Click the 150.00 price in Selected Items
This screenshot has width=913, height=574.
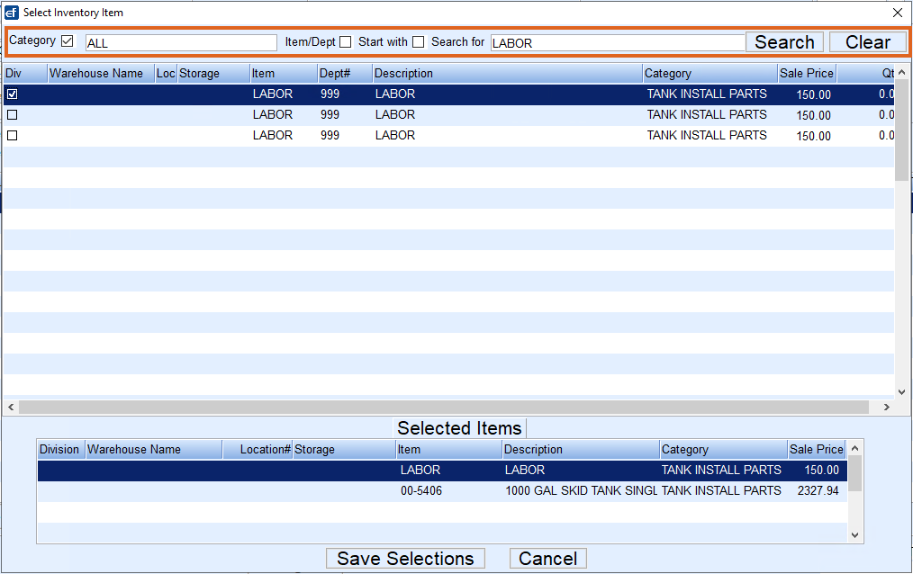(x=821, y=470)
